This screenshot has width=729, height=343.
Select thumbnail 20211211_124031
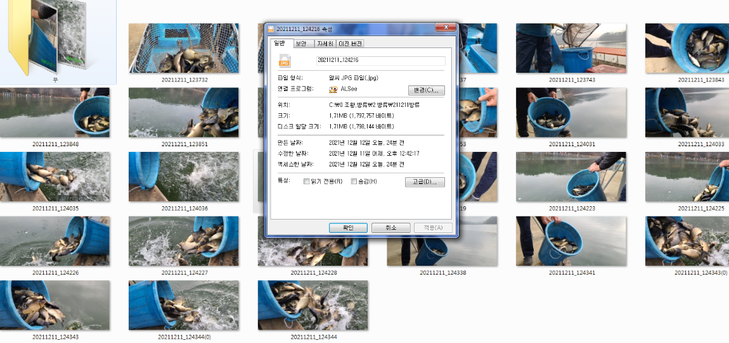coord(571,112)
